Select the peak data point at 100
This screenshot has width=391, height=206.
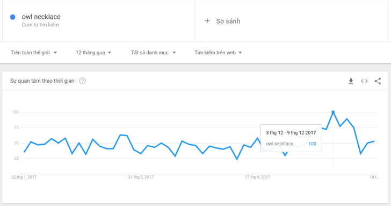333,112
